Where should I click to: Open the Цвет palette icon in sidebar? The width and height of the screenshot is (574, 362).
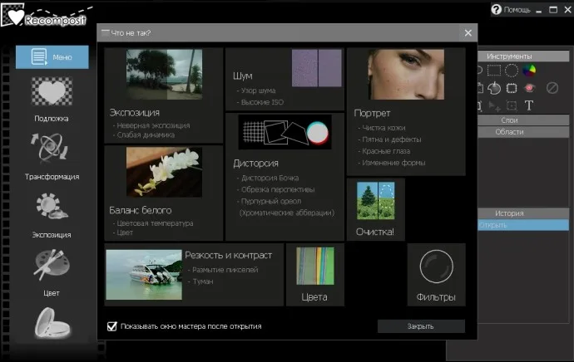(x=52, y=265)
